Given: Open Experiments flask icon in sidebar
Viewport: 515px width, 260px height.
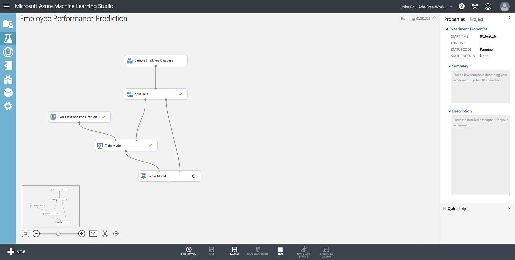Looking at the screenshot, I should coord(8,39).
